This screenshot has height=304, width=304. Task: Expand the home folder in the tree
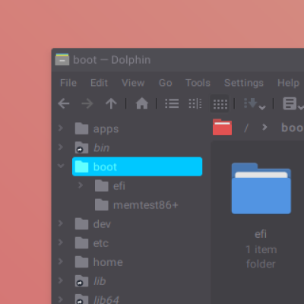click(61, 261)
